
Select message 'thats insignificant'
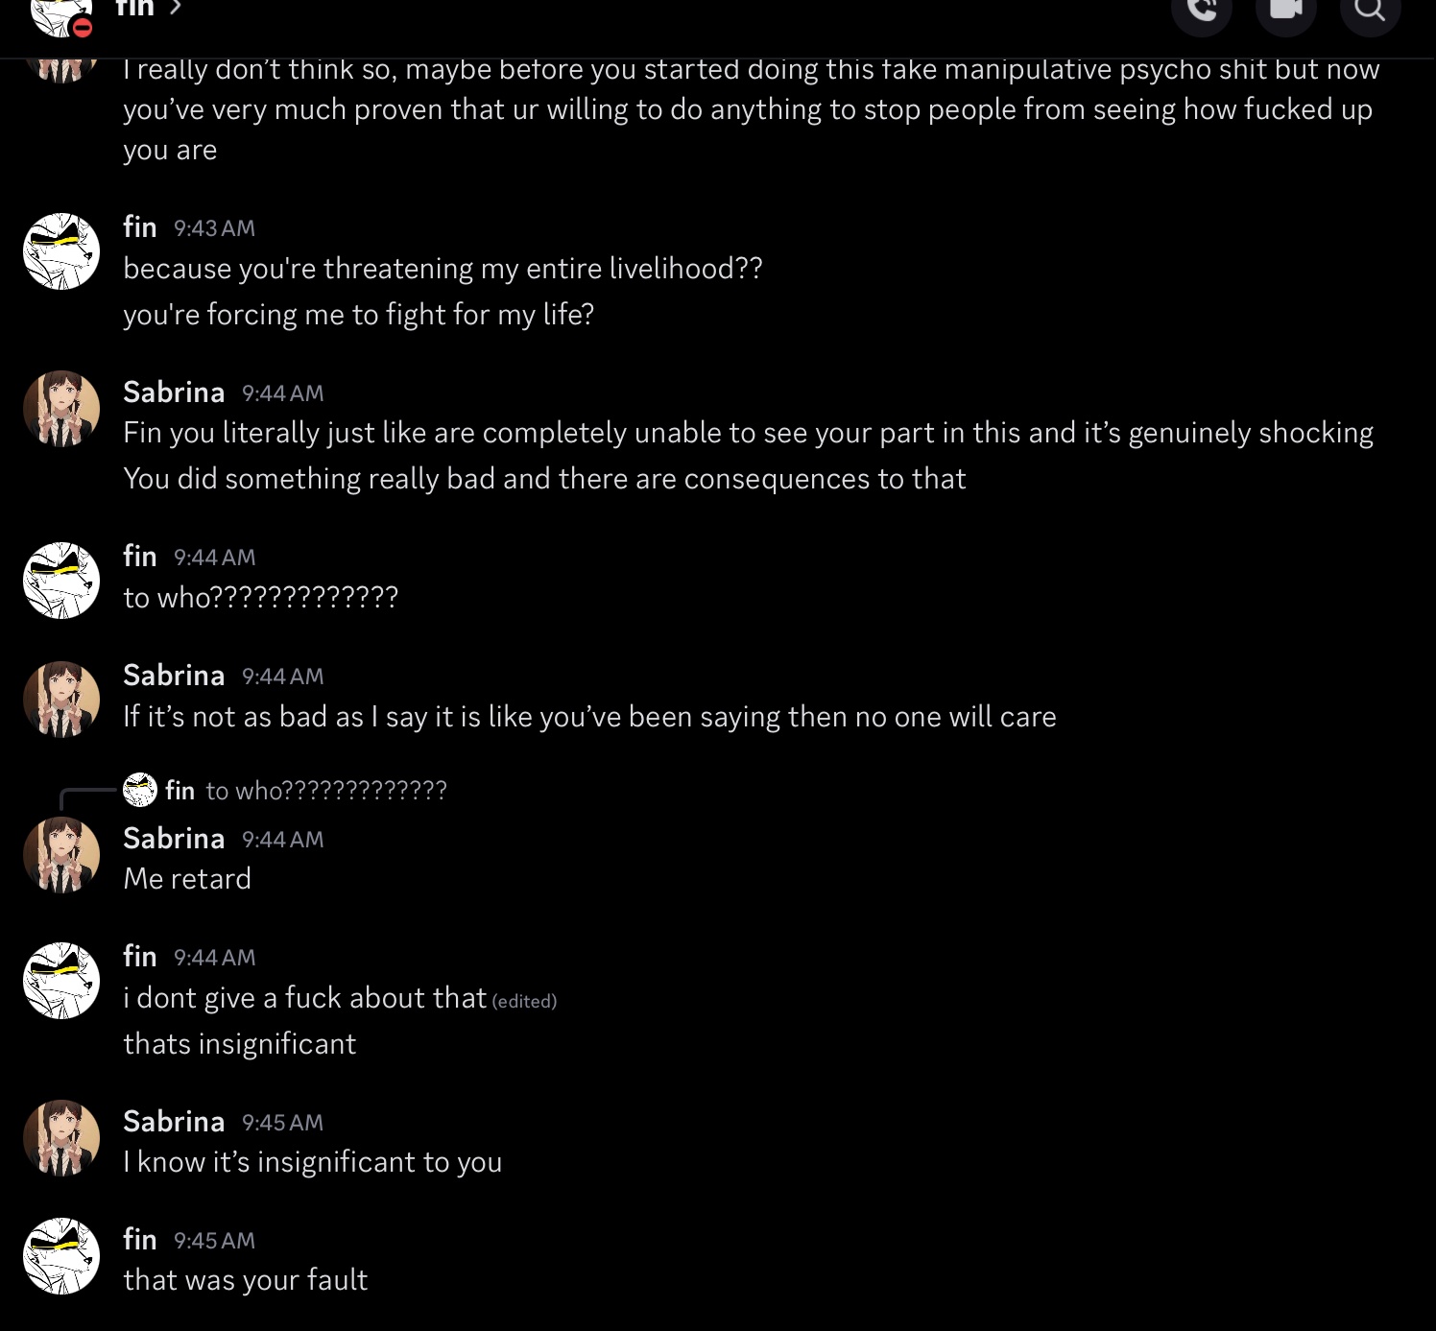(240, 1044)
